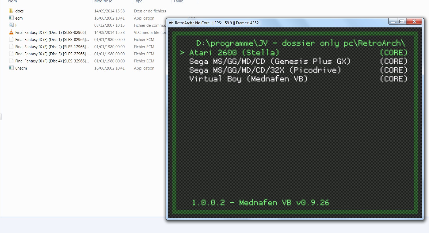Sort files by Type column header

[x=138, y=1]
